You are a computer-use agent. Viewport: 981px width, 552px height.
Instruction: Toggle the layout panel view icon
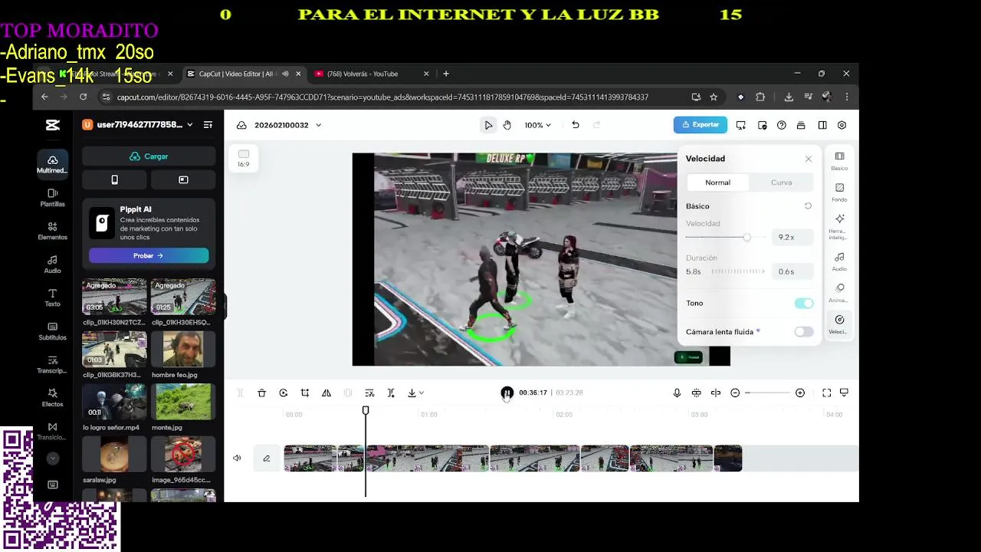tap(822, 125)
